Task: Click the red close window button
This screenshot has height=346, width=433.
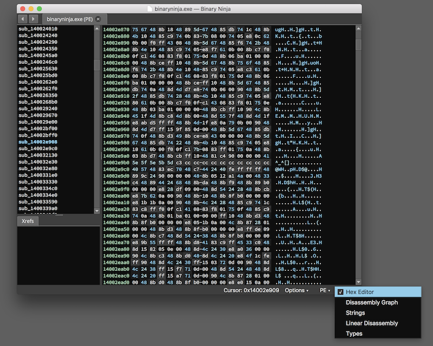Action: [23, 9]
